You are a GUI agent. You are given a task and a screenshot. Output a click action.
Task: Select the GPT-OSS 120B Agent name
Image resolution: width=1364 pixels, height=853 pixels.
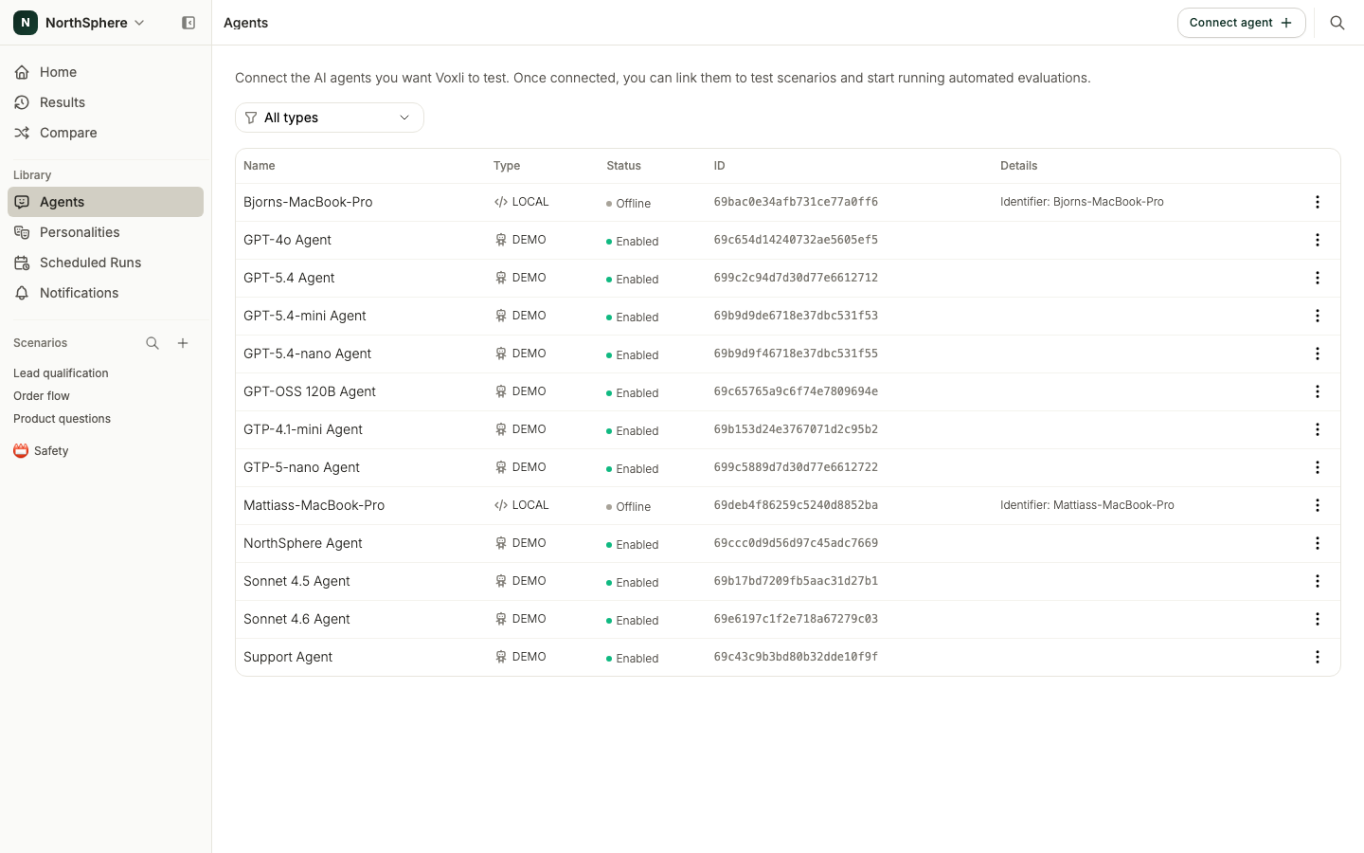click(x=310, y=391)
